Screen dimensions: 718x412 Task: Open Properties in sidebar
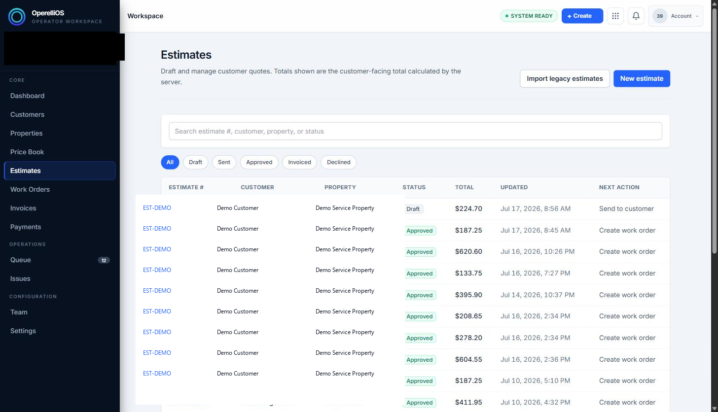[60, 133]
